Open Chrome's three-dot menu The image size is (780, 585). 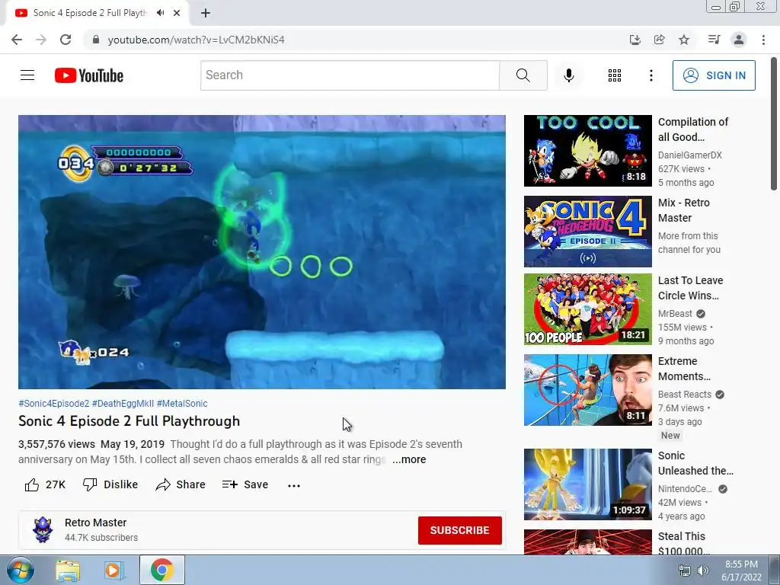[x=763, y=40]
